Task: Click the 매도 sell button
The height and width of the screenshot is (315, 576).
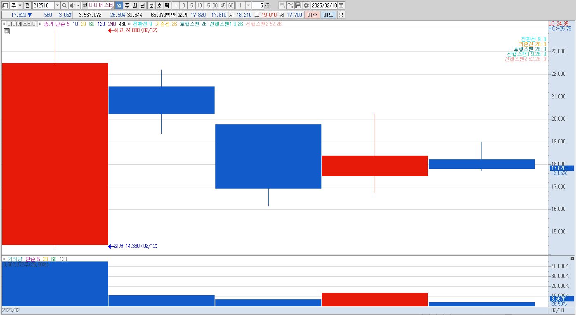Action: click(x=328, y=15)
